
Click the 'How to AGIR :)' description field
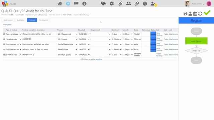[x=39, y=55]
